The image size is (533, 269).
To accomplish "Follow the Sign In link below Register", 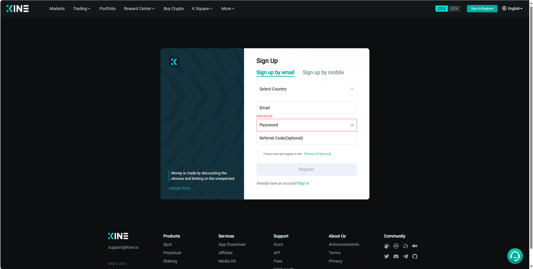I will coord(304,183).
